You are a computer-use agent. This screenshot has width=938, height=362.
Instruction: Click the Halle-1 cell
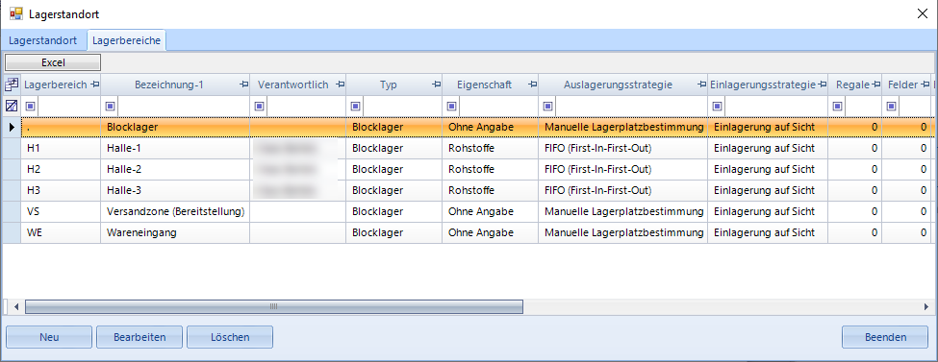click(175, 148)
